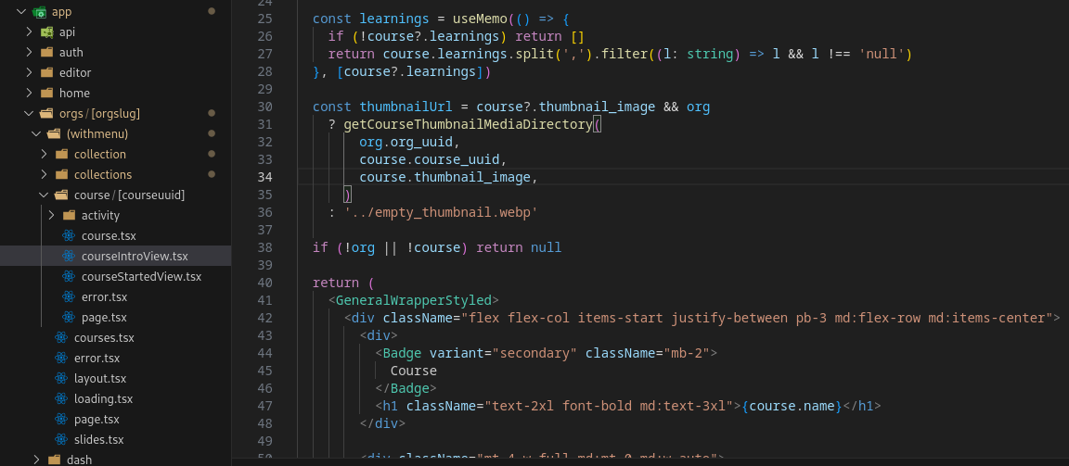
Task: Open error.tsx inside course/[courseuuid] folder
Action: (104, 297)
